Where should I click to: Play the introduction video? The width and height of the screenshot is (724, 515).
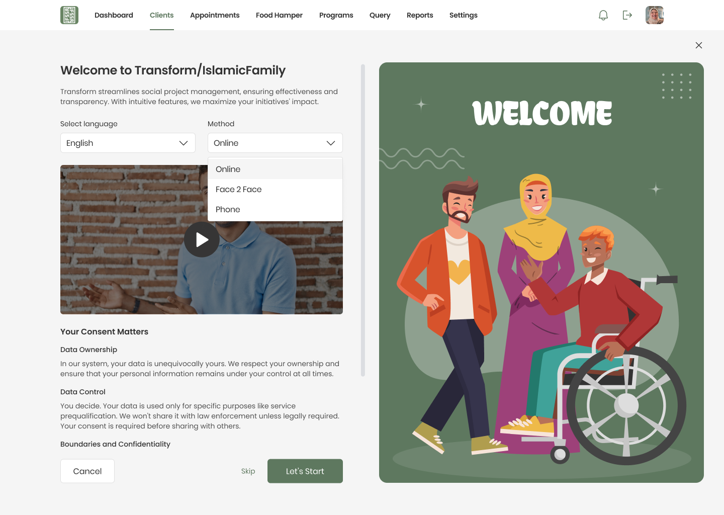202,239
